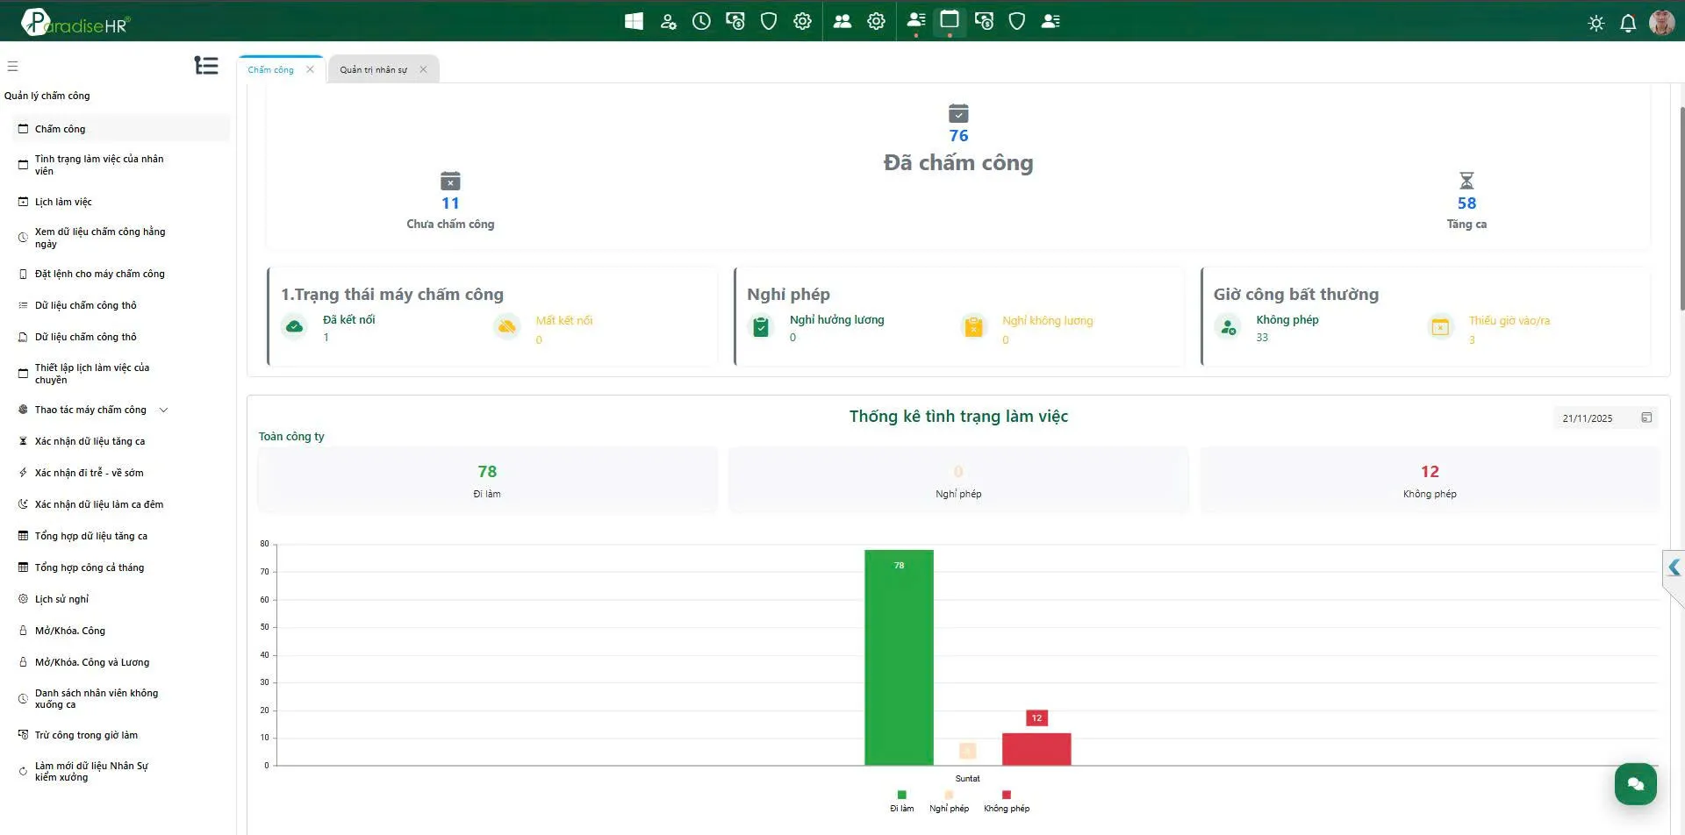Collapse the sidebar with hamburger icon
Screen dimensions: 1685x835
(12, 66)
